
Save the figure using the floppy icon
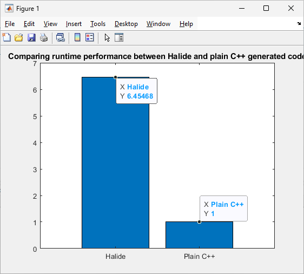31,37
